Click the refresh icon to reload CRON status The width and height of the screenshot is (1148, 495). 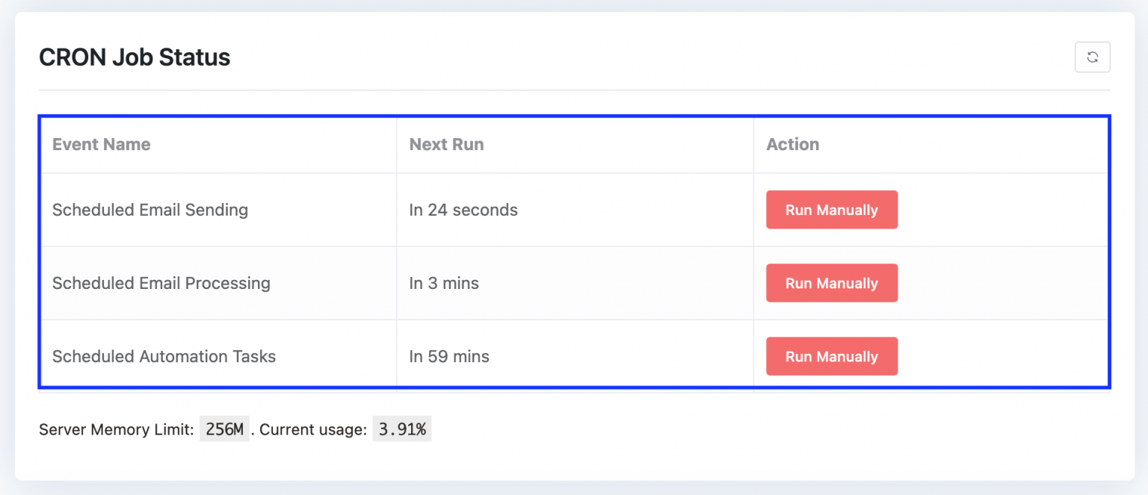(1093, 57)
